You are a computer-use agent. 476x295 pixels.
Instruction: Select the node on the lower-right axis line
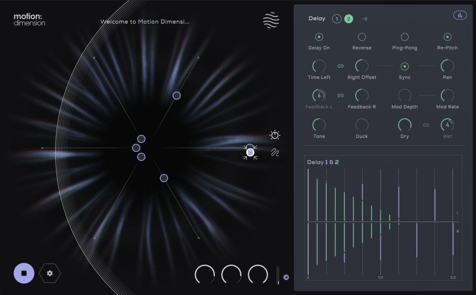tap(164, 178)
